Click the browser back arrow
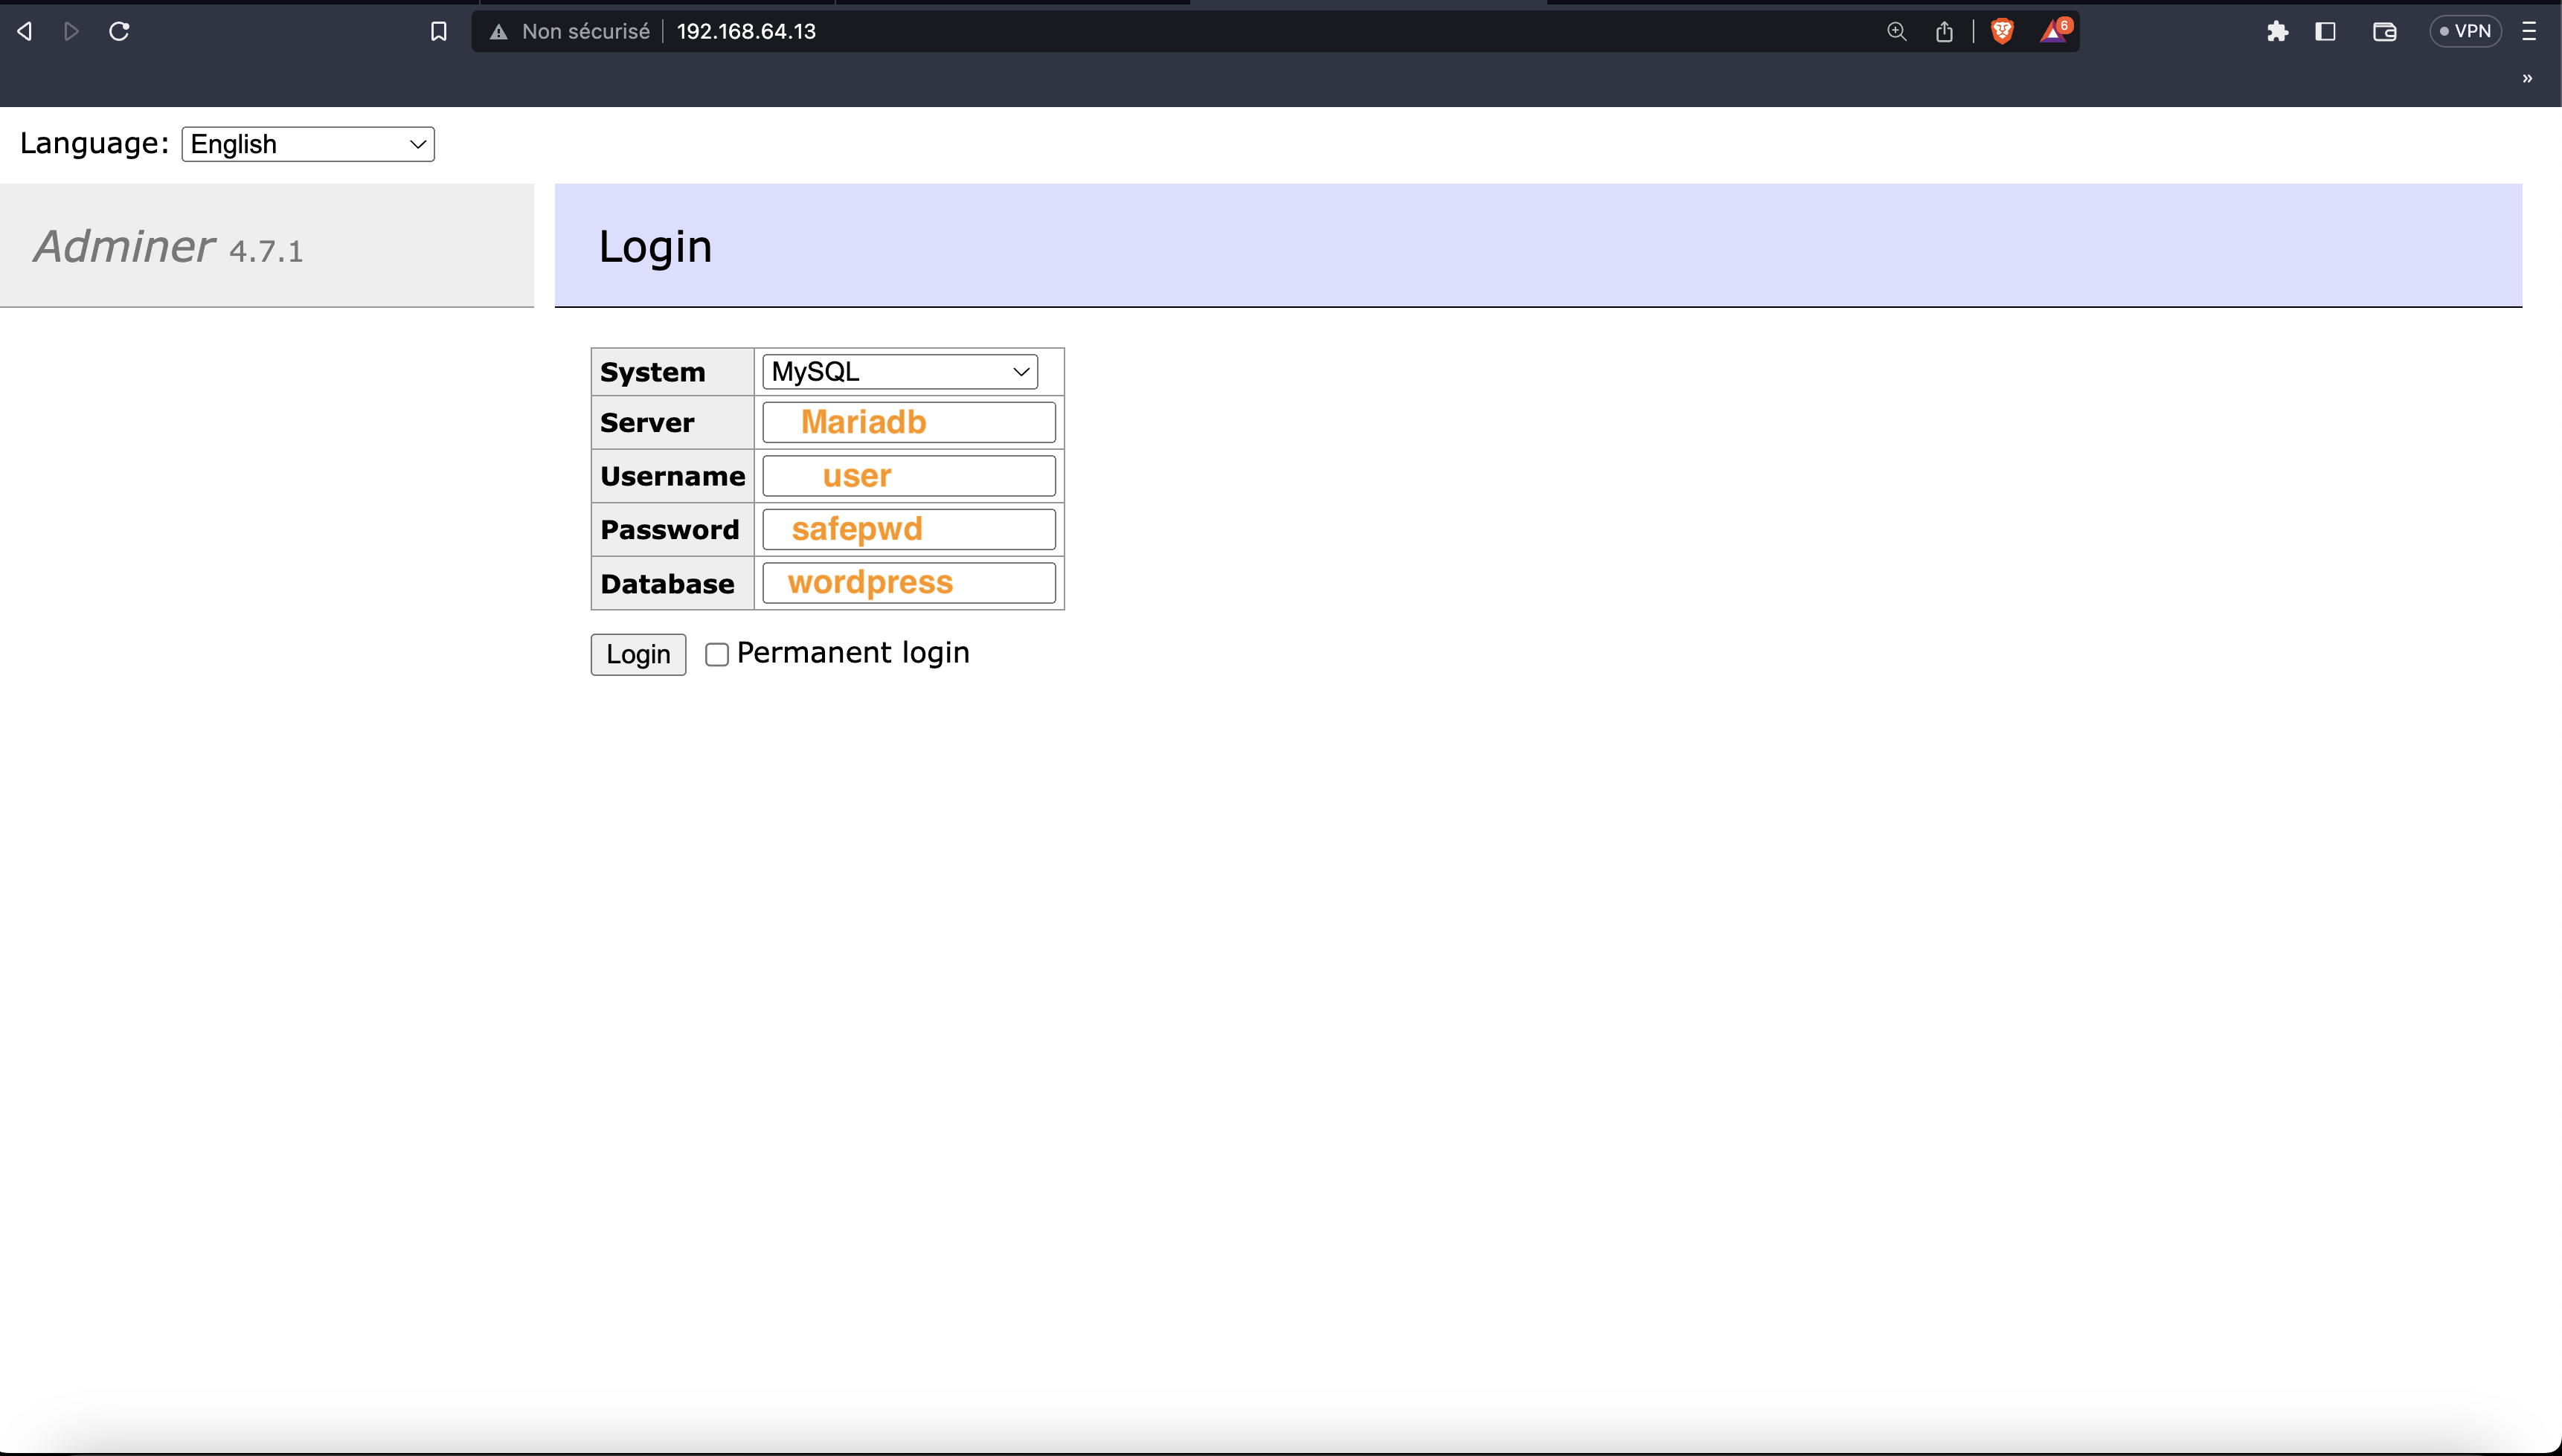This screenshot has height=1456, width=2562. tap(25, 31)
